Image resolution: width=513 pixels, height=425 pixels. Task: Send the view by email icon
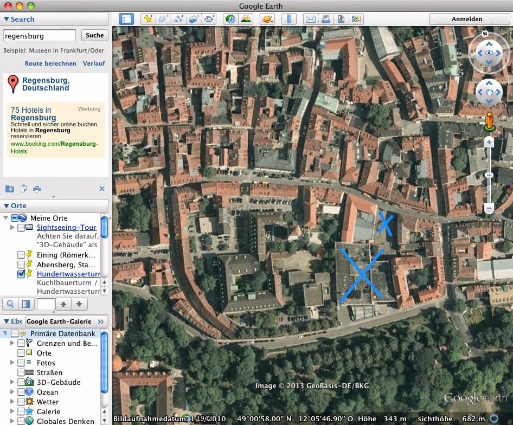[x=310, y=19]
